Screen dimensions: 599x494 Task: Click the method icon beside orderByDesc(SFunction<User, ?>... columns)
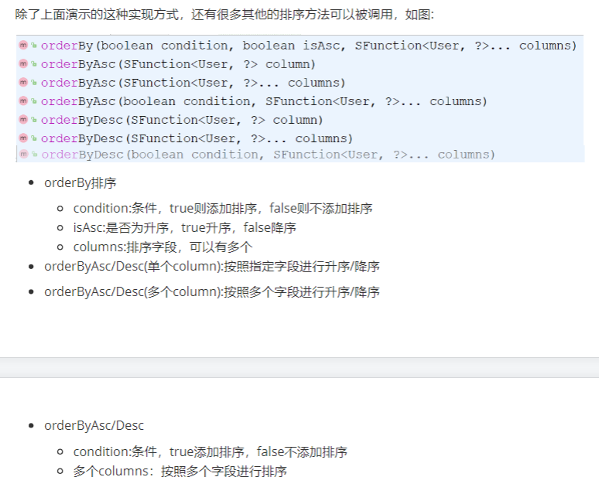(23, 138)
